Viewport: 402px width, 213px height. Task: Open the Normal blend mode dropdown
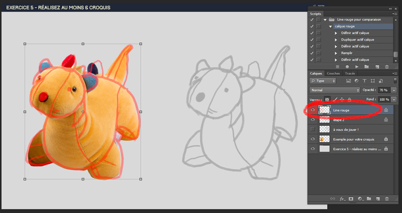pos(335,90)
